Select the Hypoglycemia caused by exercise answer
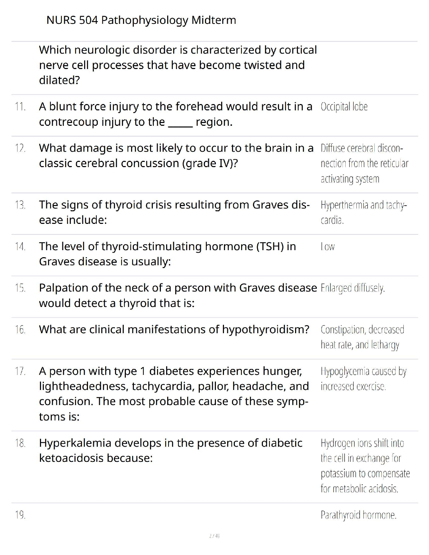Screen dimensions: 429x555 tap(363, 379)
